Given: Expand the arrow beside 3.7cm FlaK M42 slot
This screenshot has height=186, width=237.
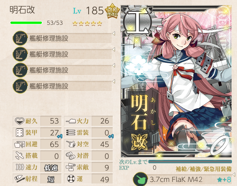Looking at the screenshot, I should point(234,175).
